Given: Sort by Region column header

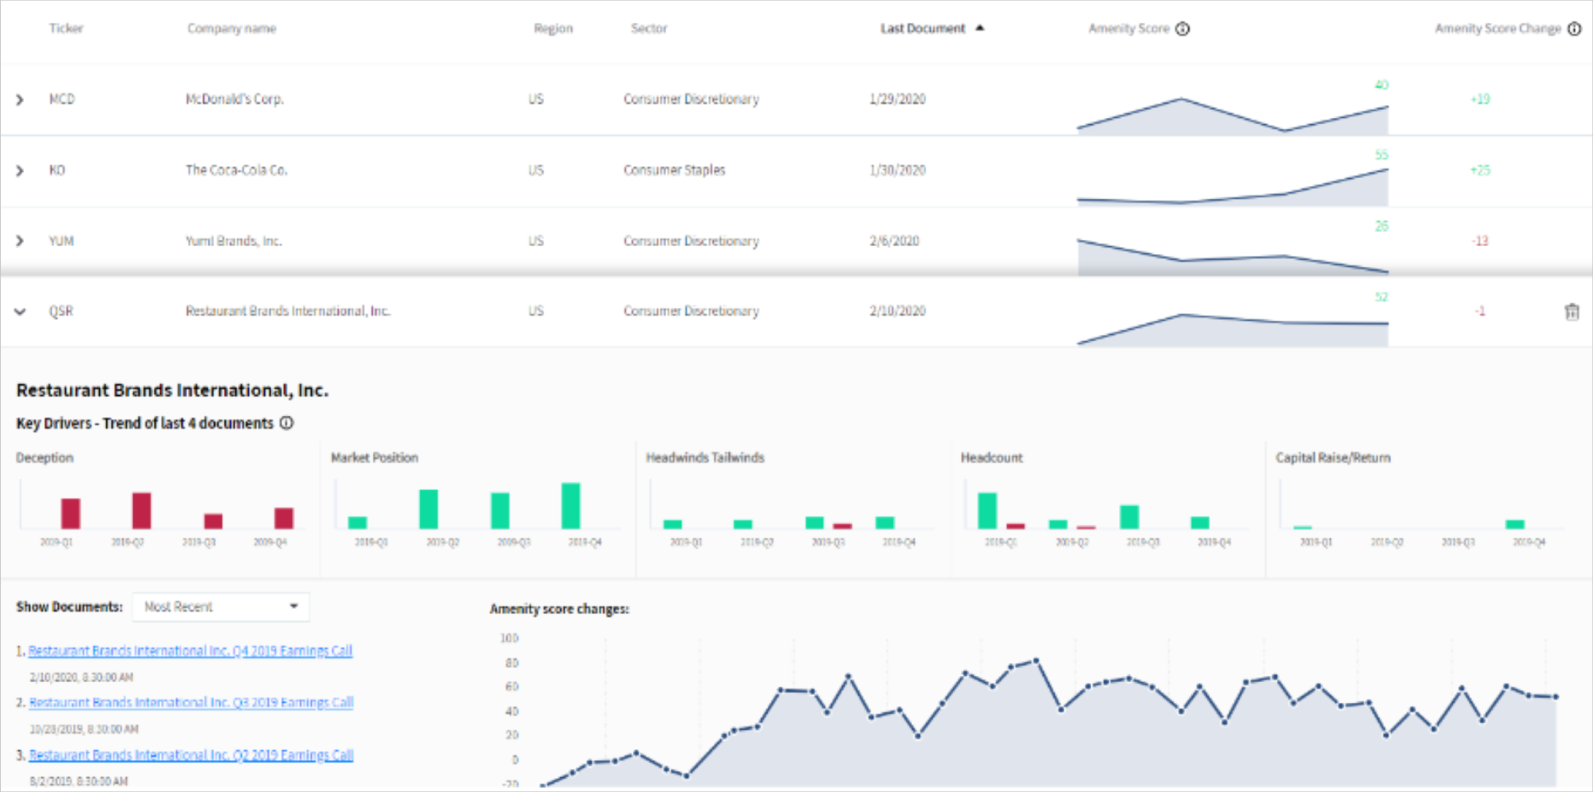Looking at the screenshot, I should tap(554, 29).
